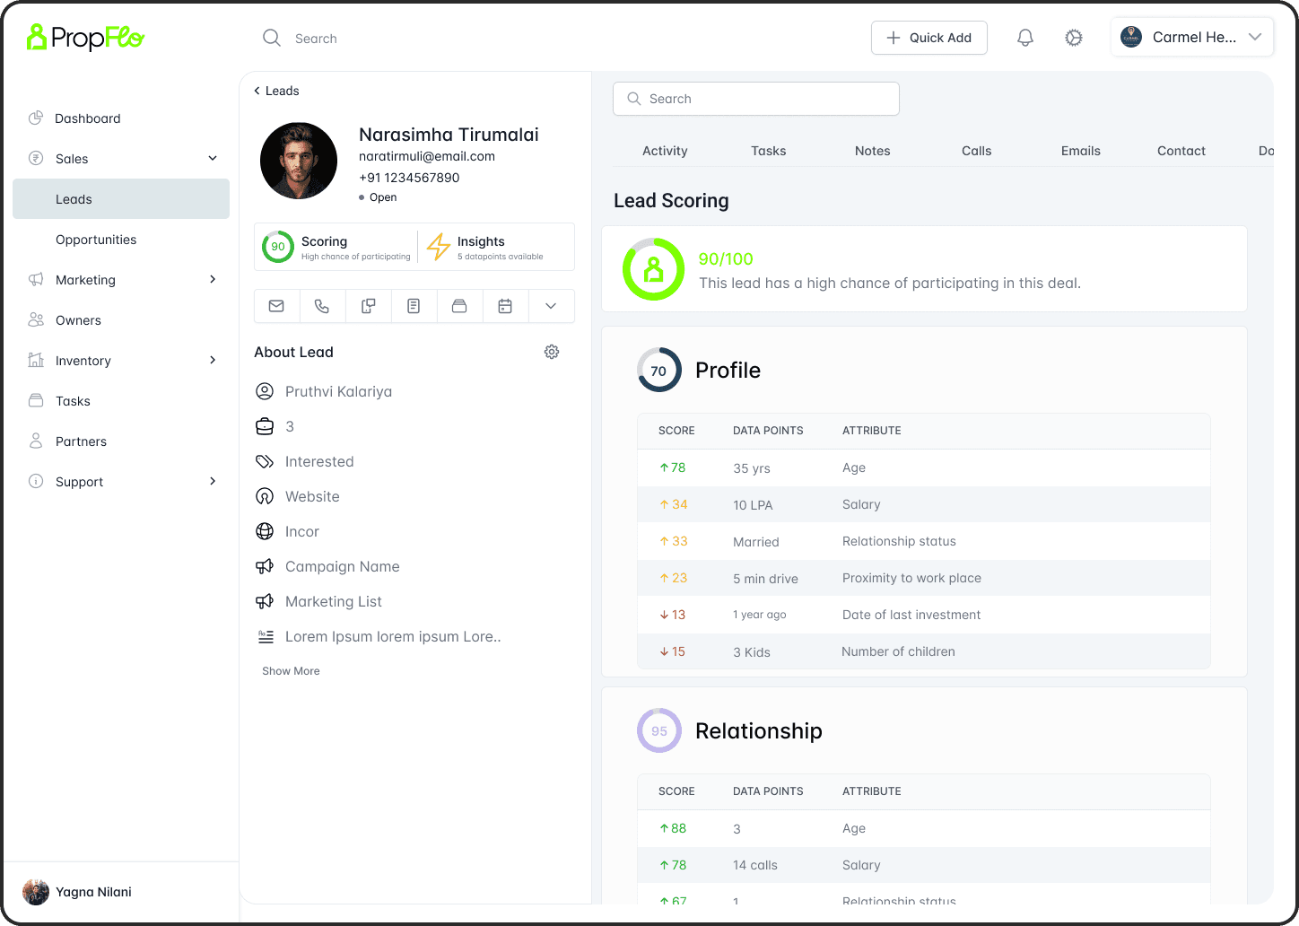
Task: Click the duplicate action icon in lead toolbar
Action: (x=368, y=306)
